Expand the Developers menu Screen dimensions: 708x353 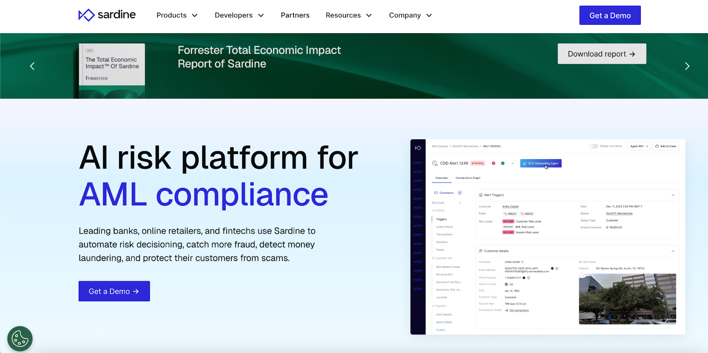click(x=239, y=15)
